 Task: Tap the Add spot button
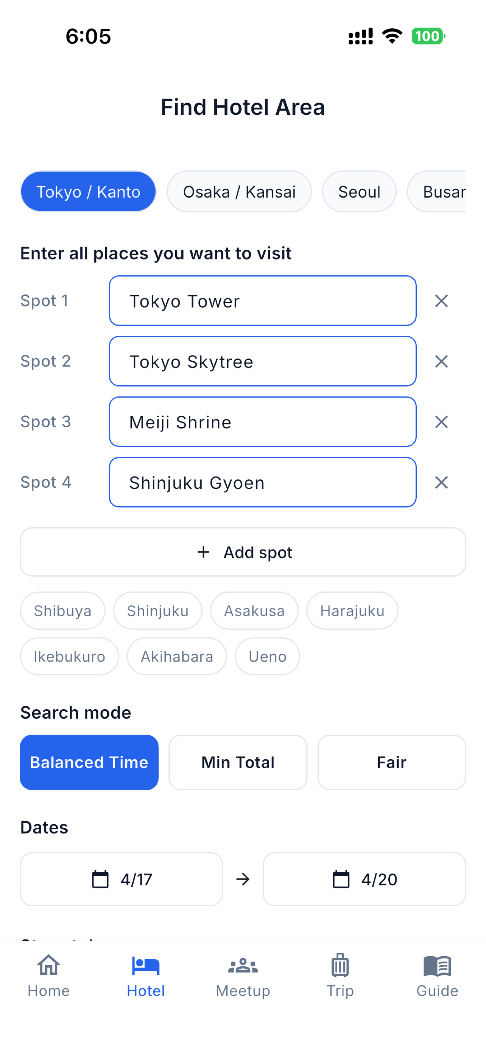(x=243, y=552)
